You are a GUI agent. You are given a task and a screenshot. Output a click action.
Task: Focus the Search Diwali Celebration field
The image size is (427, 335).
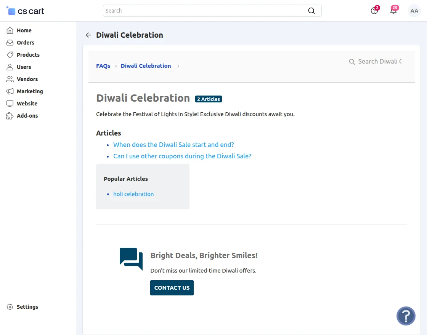tap(379, 62)
